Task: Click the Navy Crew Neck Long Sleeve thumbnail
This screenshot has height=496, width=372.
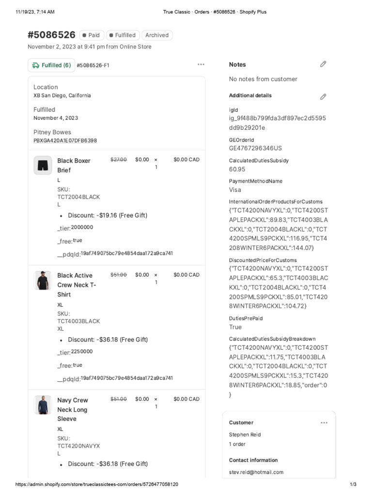Action: point(43,404)
